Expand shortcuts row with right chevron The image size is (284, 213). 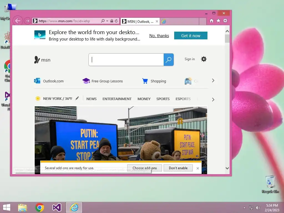tap(213, 81)
